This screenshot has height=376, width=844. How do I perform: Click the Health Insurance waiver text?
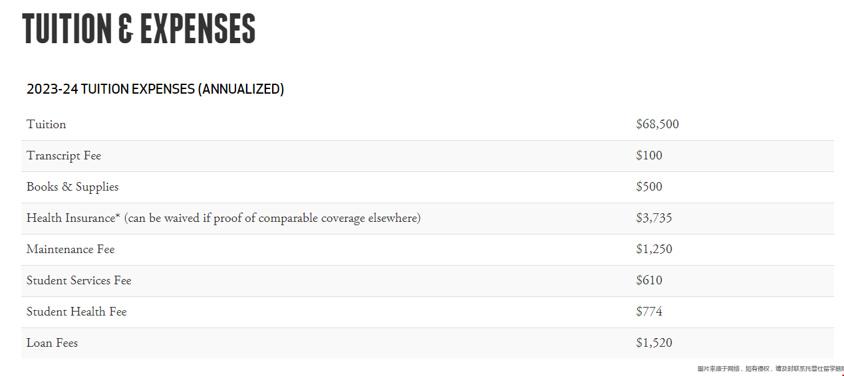tap(272, 218)
